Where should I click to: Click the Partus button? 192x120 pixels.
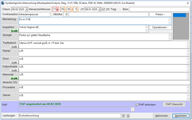[x=160, y=14]
